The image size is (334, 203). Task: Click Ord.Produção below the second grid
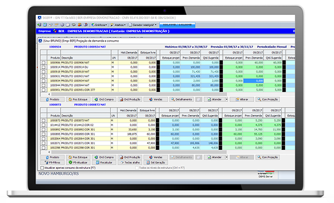[130, 157]
